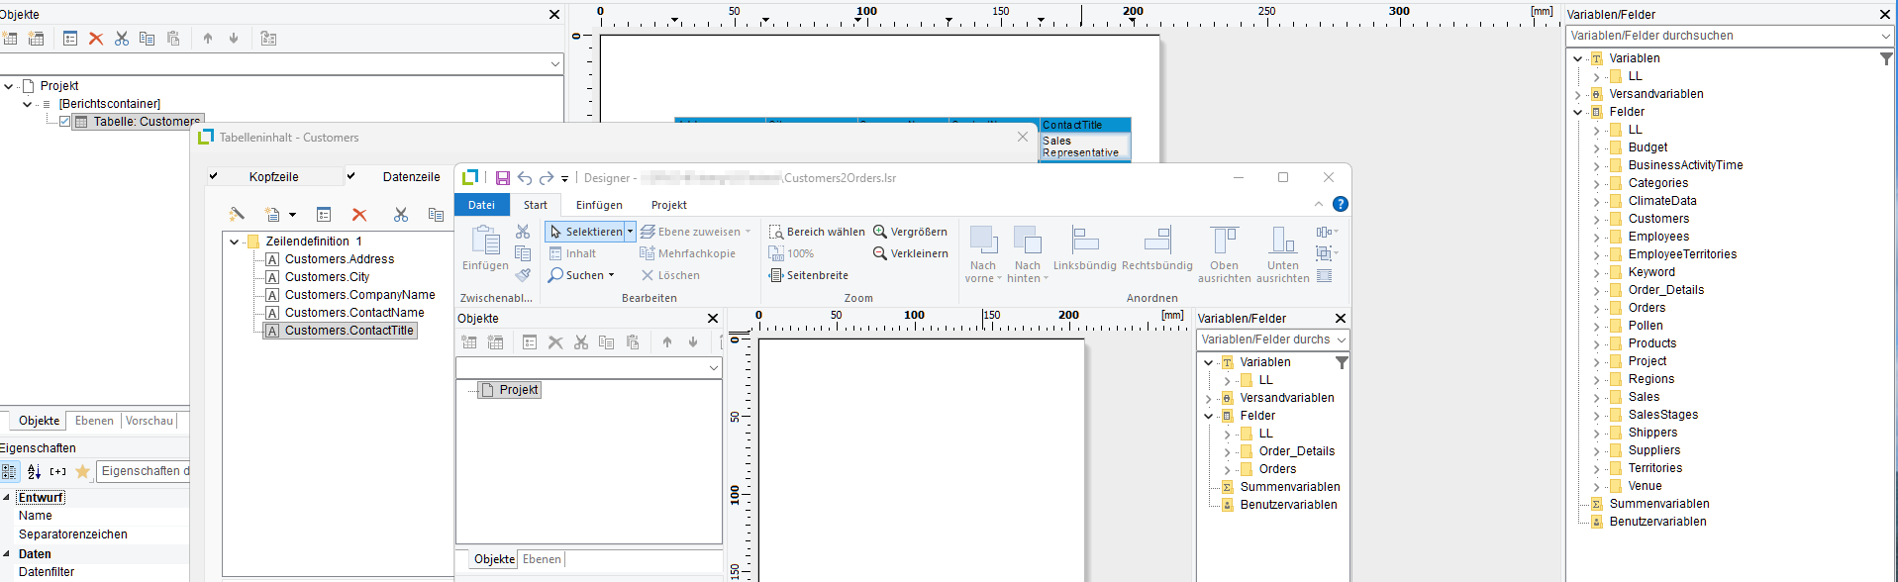Click the Seitenbreite zoom button
This screenshot has height=582, width=1898.
[808, 275]
